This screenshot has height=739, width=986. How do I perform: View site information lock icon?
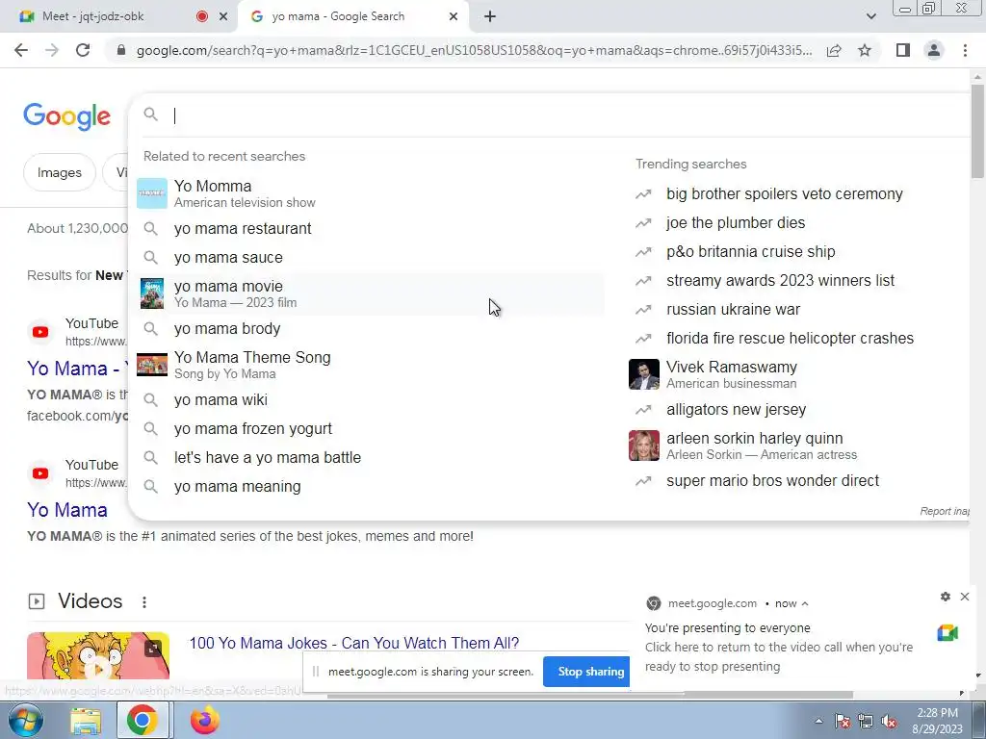121,50
